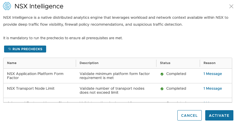Viewport: 236px width, 124px height.
Task: Click the Name column header
Action: (x=12, y=63)
